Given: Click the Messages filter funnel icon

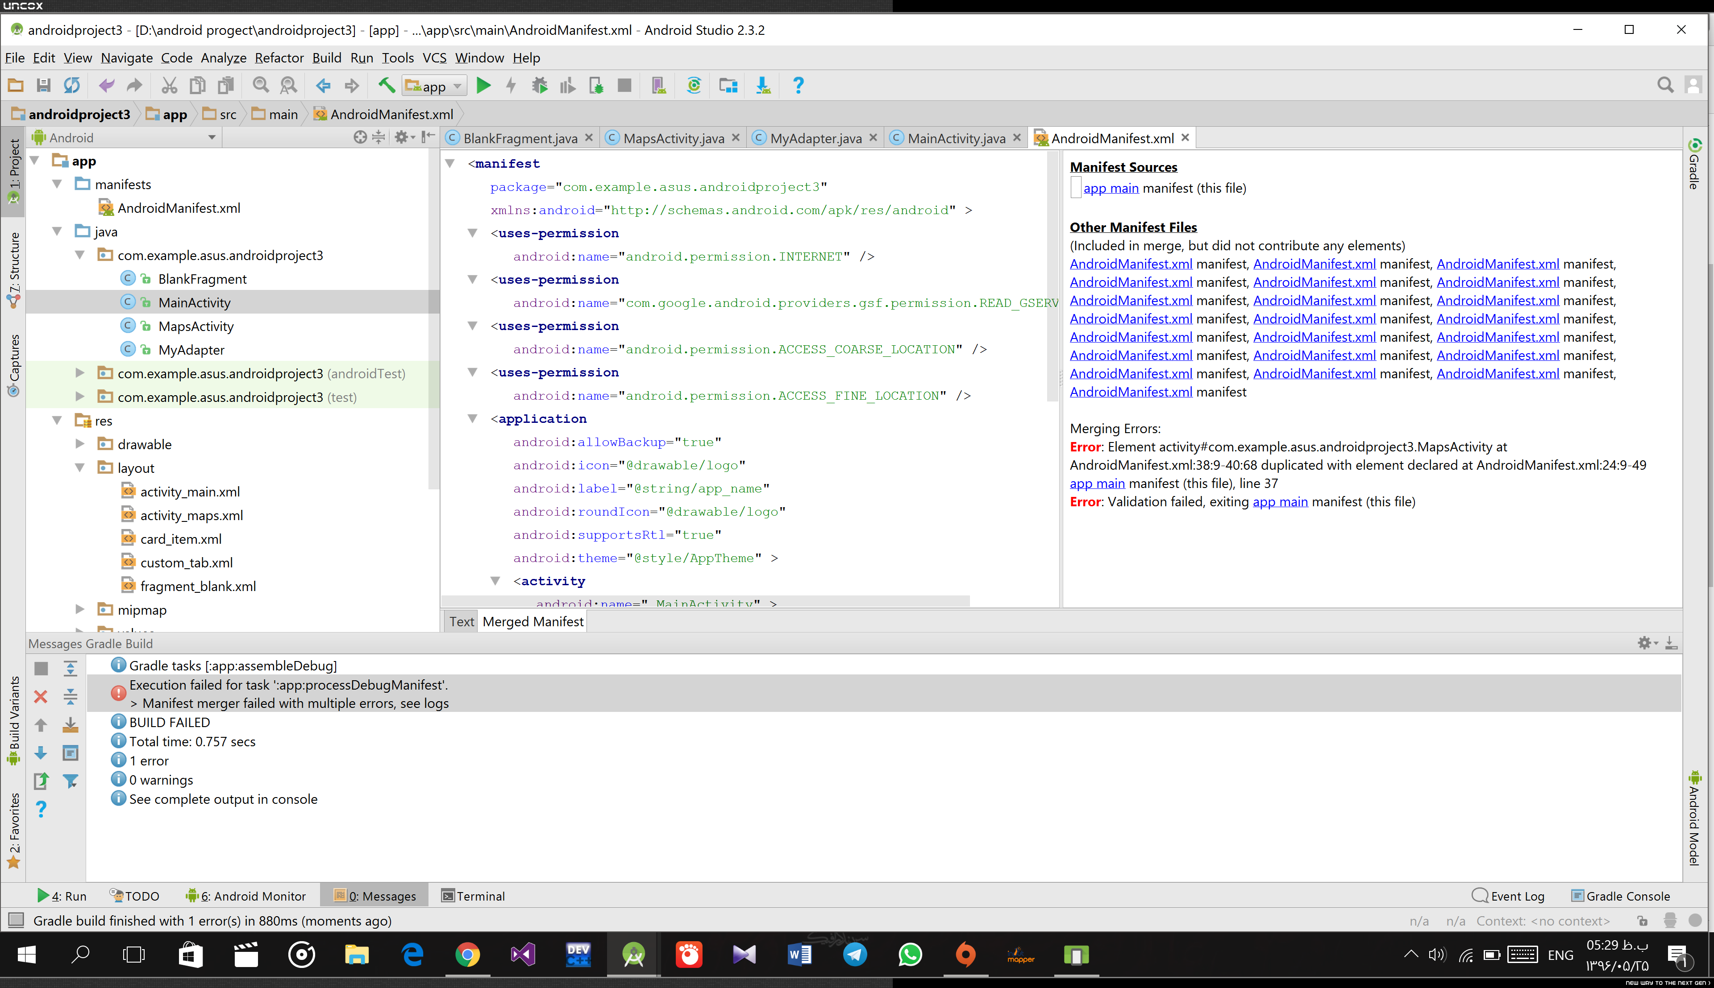Looking at the screenshot, I should coord(70,781).
